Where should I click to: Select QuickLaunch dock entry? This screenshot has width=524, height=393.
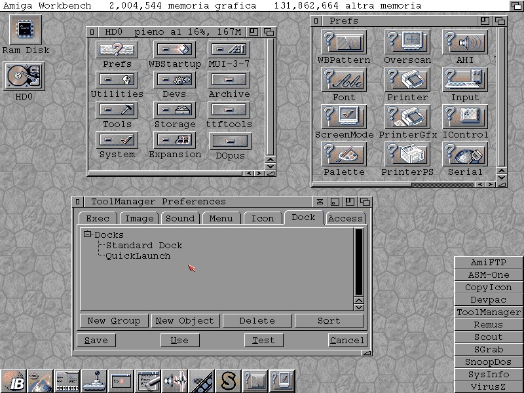point(138,255)
